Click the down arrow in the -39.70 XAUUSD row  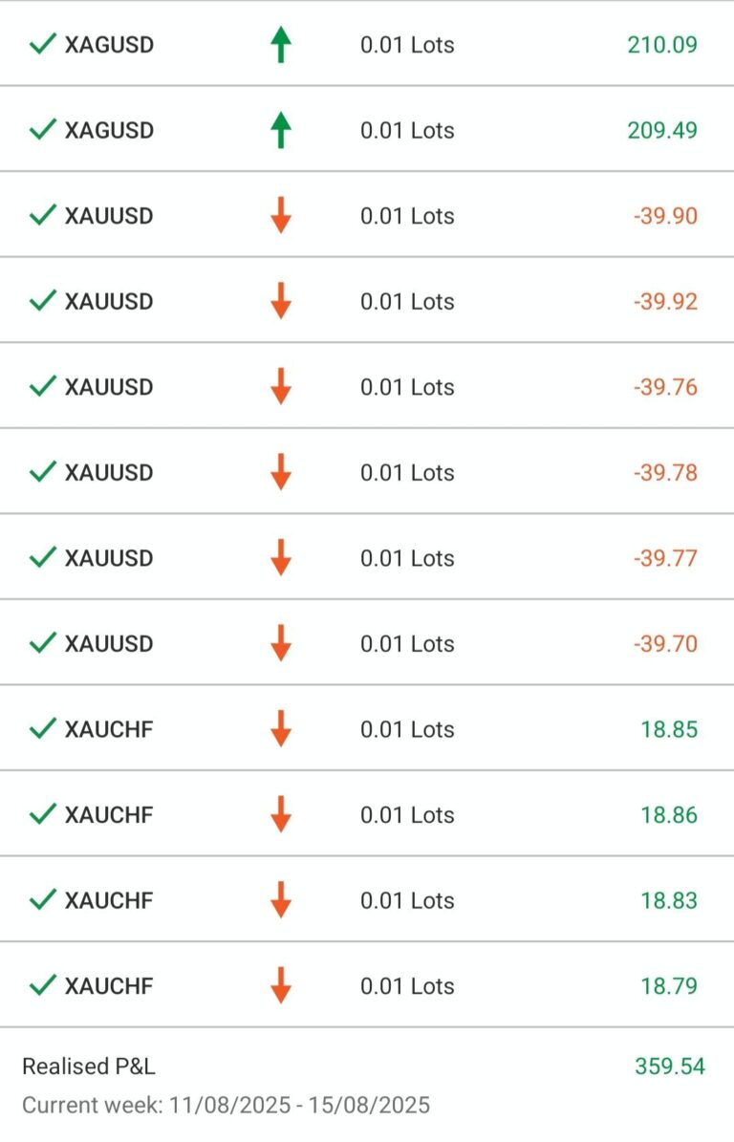tap(280, 643)
